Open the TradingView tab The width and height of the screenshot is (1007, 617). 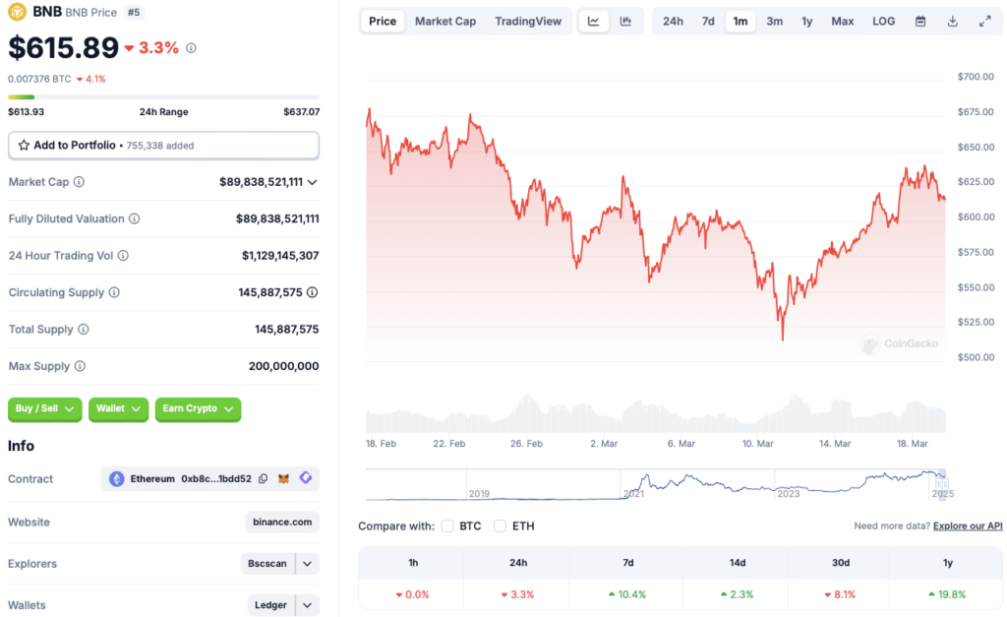point(528,21)
